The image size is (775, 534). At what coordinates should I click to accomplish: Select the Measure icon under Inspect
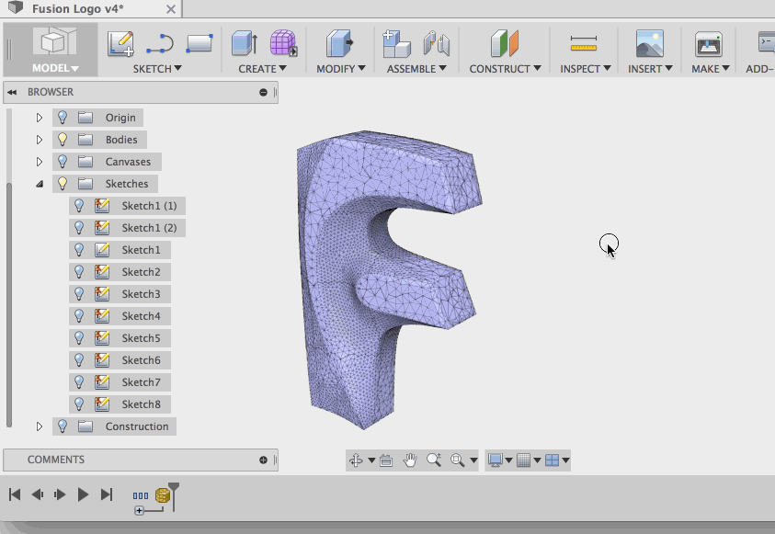[583, 43]
